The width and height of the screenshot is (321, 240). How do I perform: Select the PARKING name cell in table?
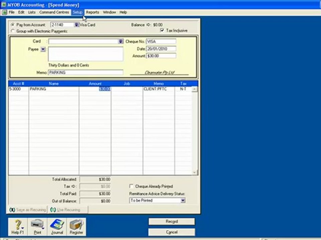click(54, 89)
